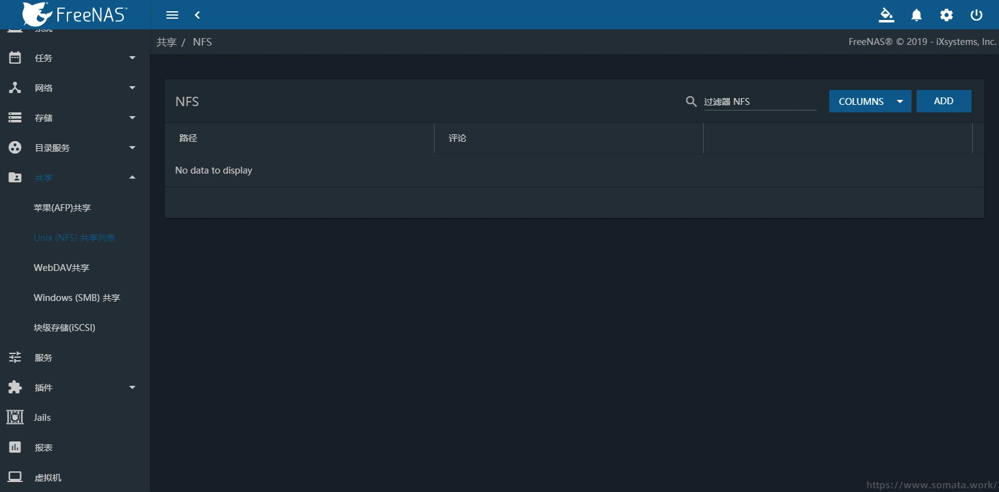Expand the 网络 section arrow
The height and width of the screenshot is (492, 999).
132,88
